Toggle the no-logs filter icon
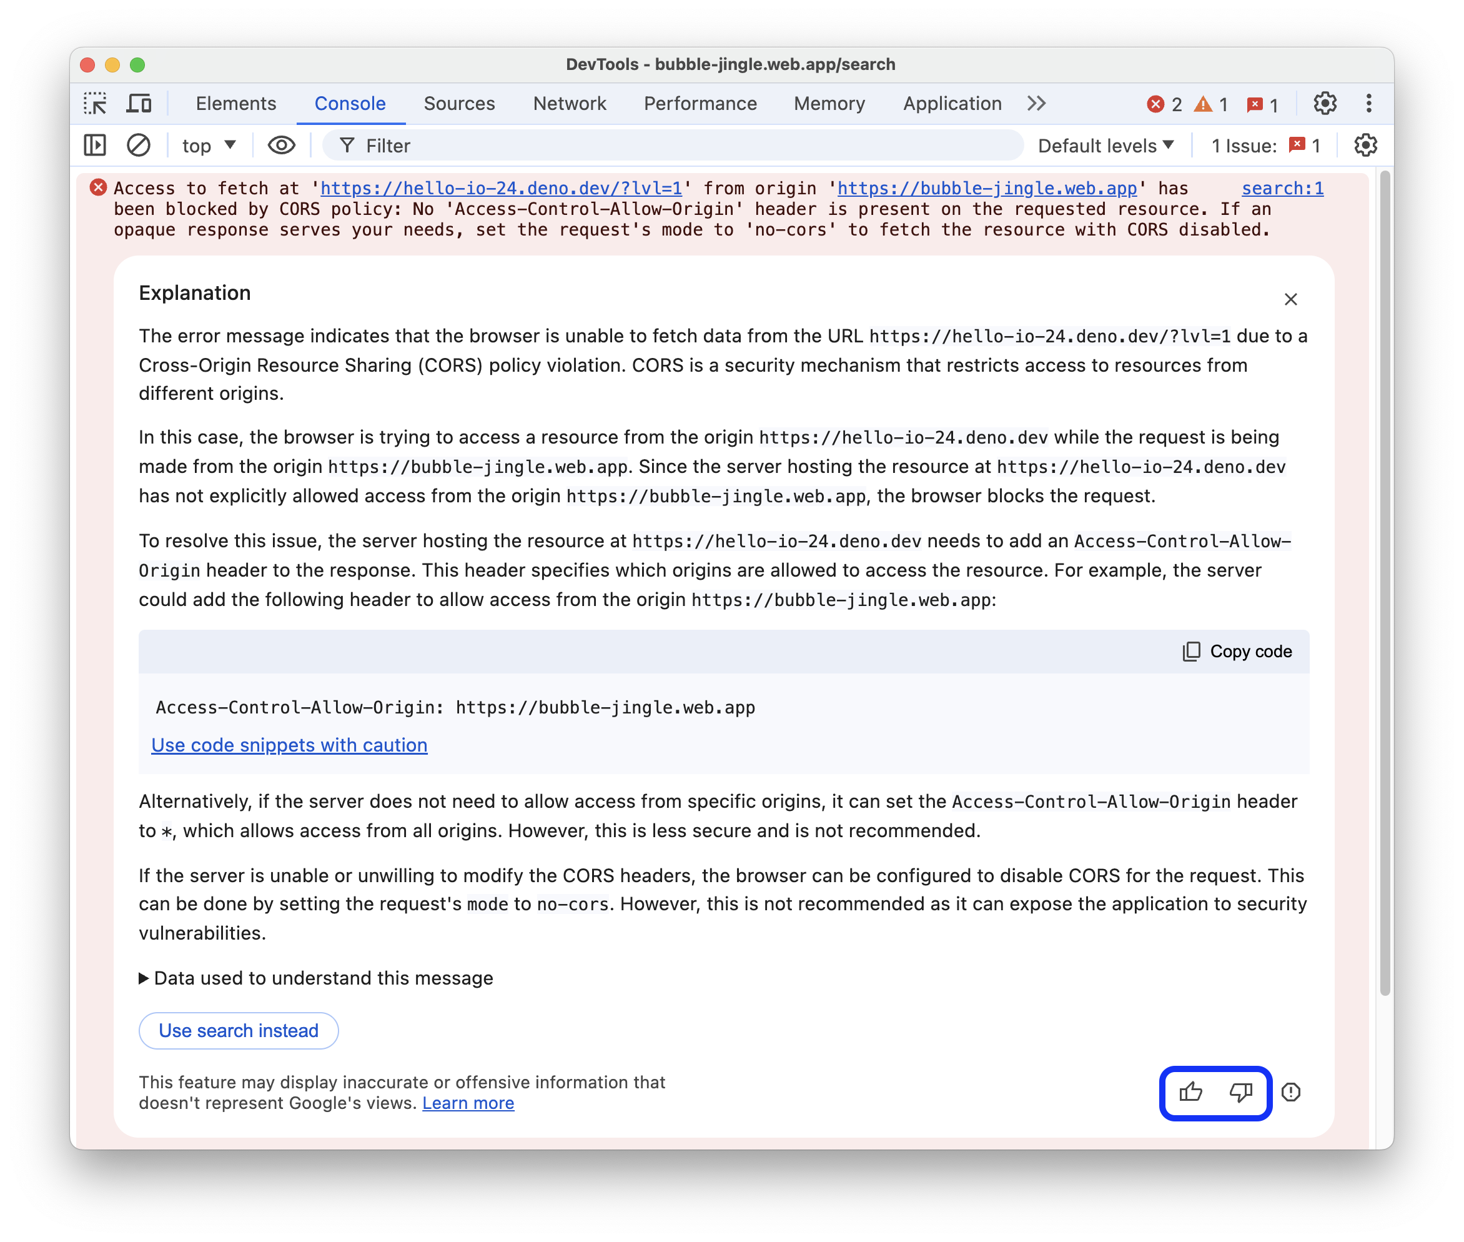This screenshot has width=1464, height=1242. 139,147
